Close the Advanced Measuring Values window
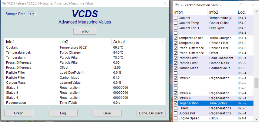Screen dimensions: 259x122 (x=165, y=3)
